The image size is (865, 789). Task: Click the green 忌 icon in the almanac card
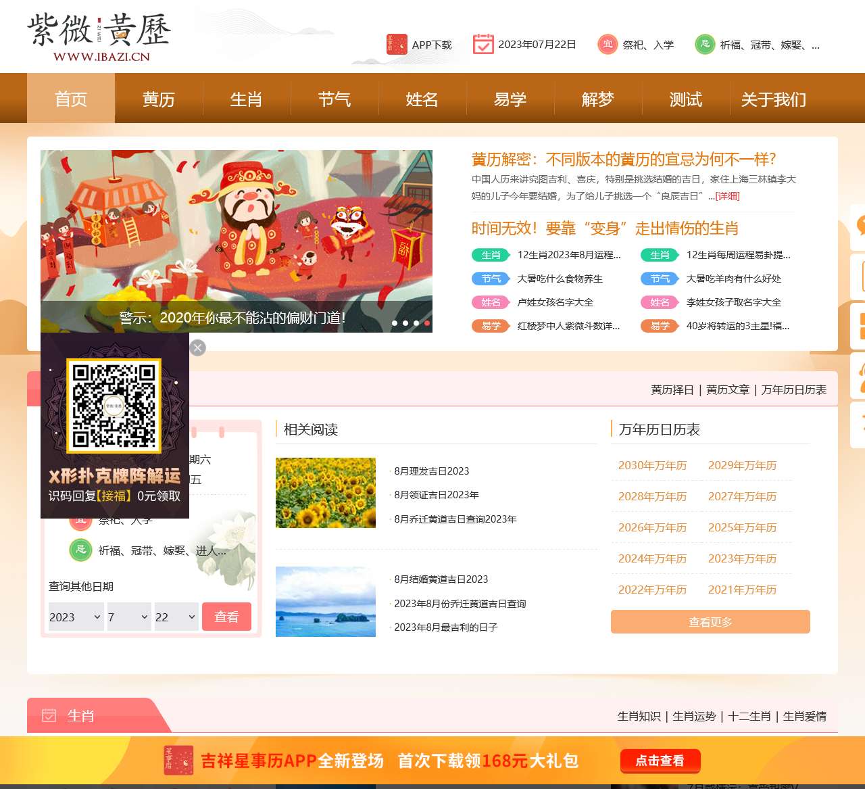[80, 550]
